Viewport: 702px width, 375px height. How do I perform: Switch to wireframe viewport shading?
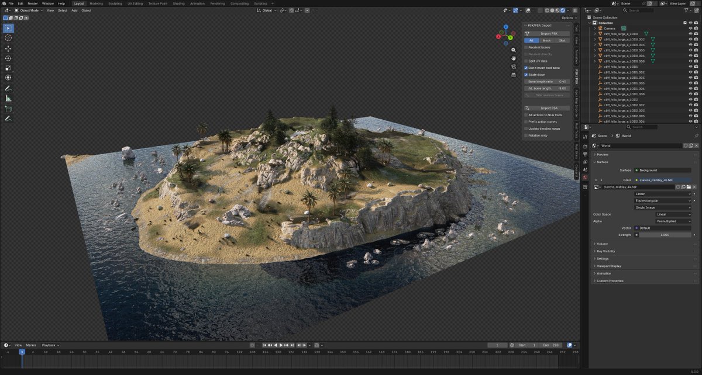547,10
